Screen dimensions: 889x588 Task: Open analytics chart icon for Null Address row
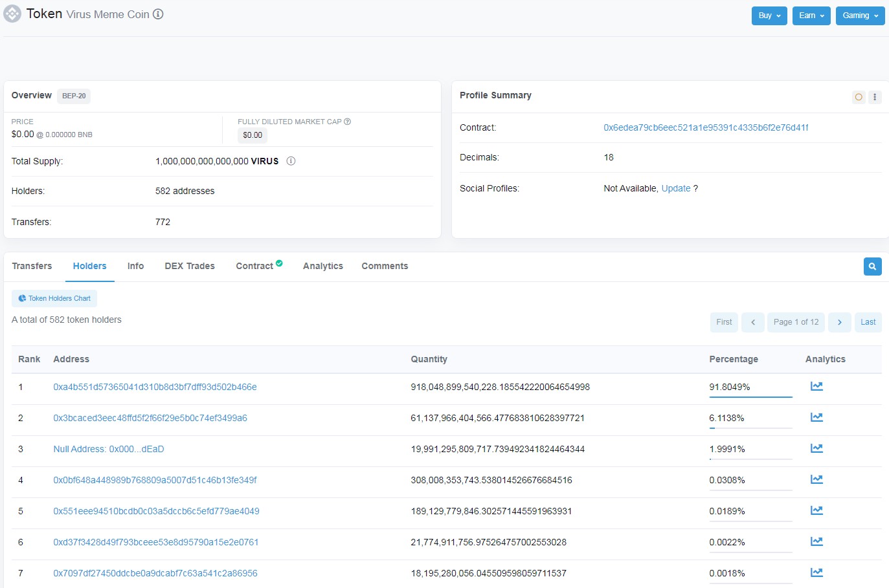(816, 448)
